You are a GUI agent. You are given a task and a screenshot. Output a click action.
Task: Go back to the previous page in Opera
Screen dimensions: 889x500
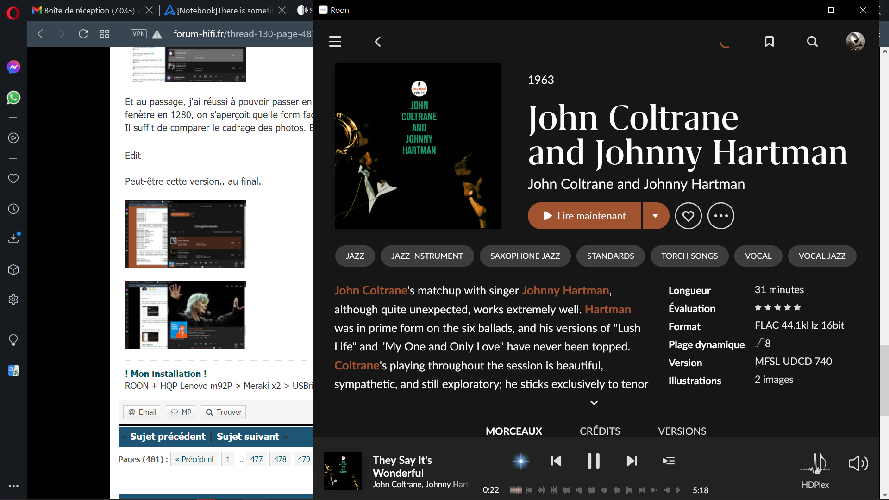click(40, 34)
